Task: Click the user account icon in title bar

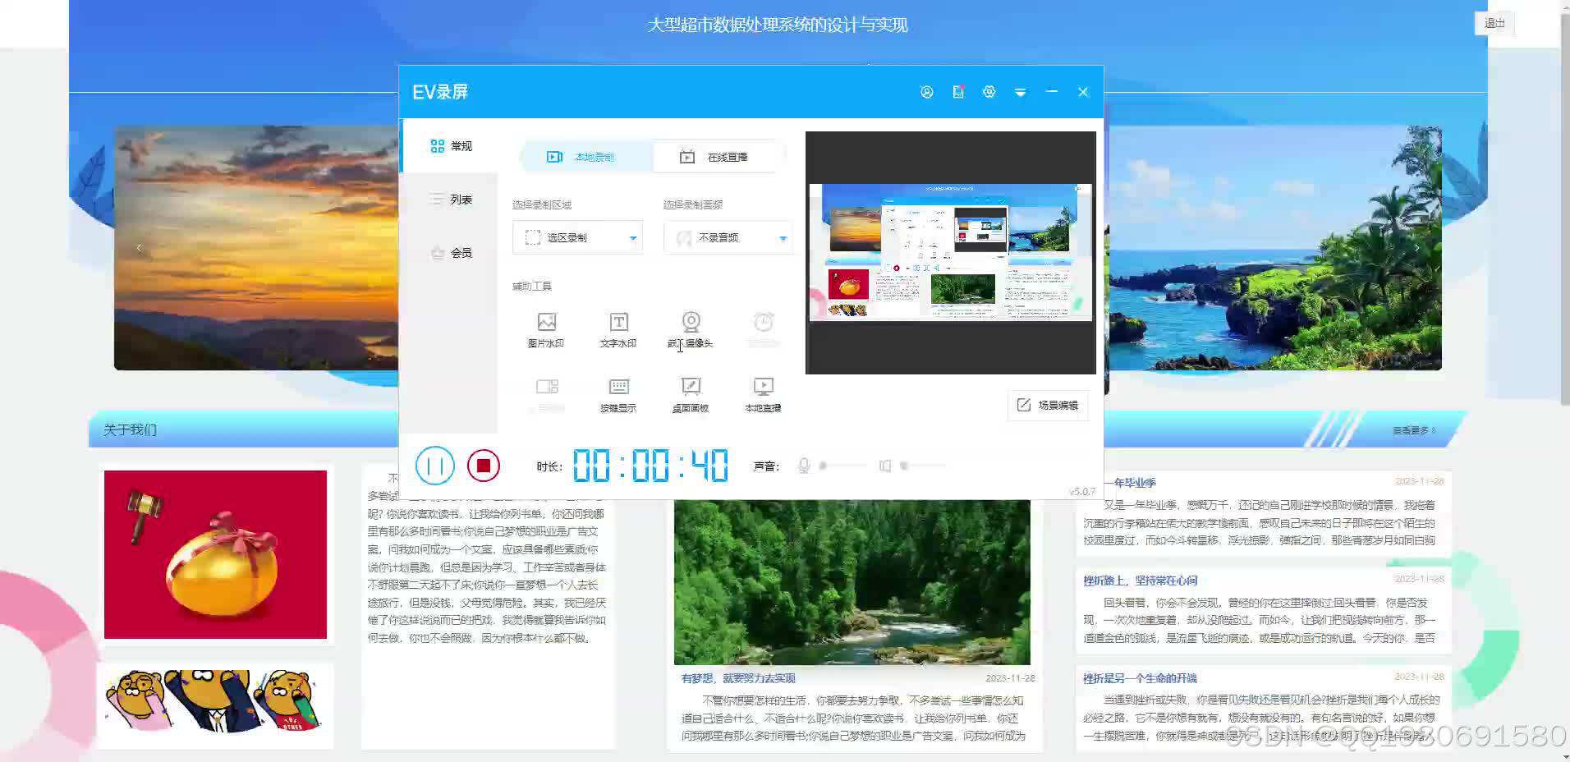Action: click(x=926, y=91)
